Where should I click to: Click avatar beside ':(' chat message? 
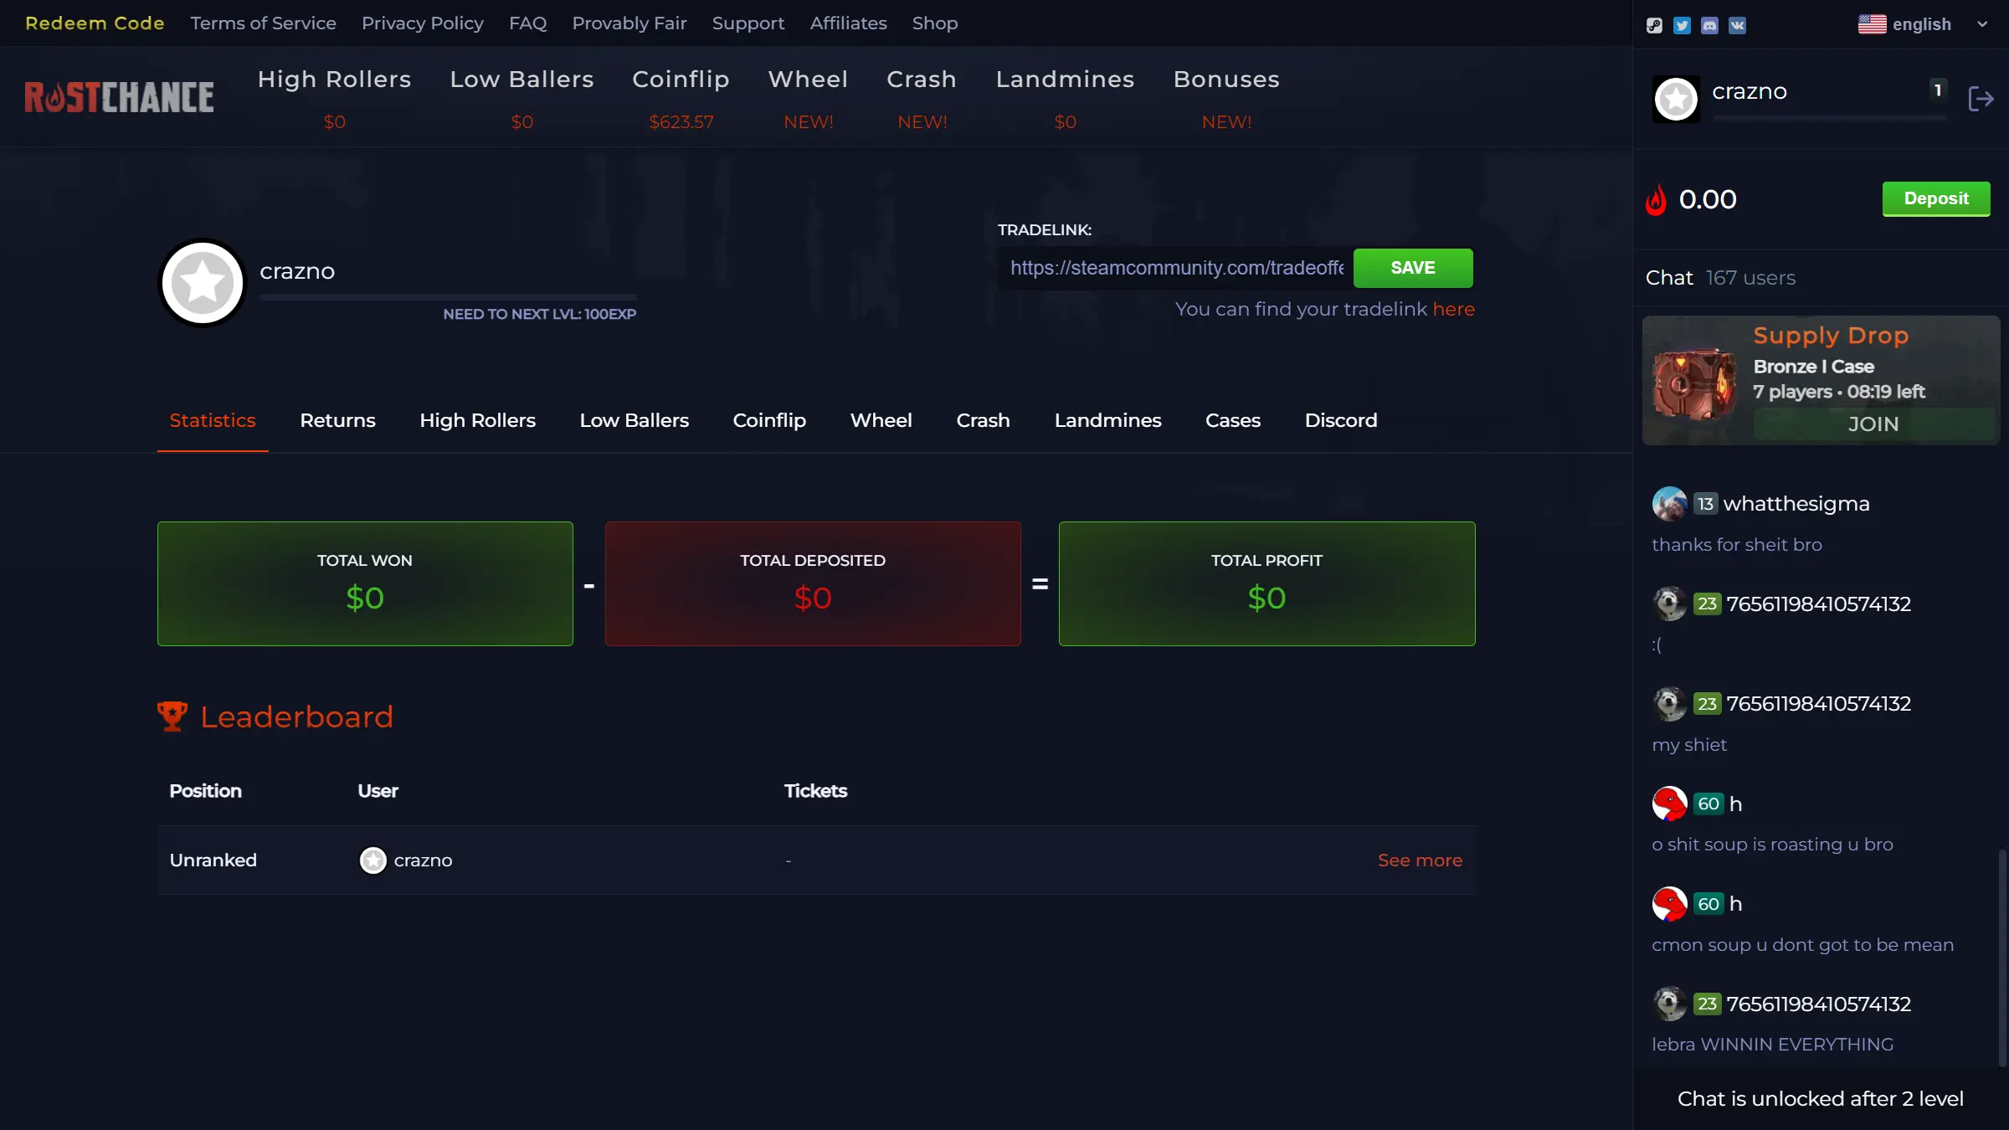pyautogui.click(x=1669, y=604)
